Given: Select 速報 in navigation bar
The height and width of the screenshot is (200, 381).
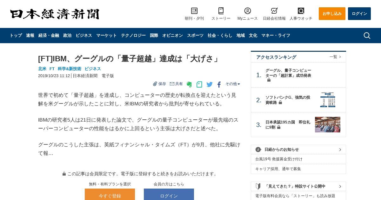Looking at the screenshot, I should pos(30,36).
